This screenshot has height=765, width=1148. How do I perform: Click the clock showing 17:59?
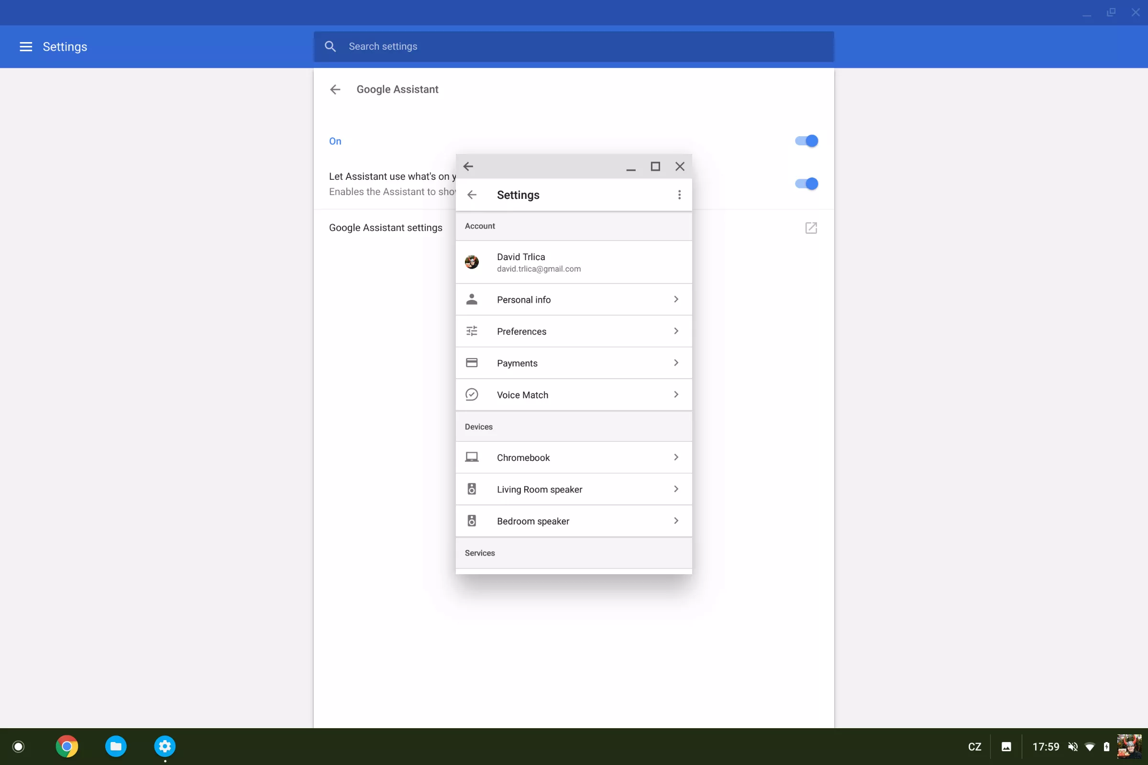(1046, 747)
